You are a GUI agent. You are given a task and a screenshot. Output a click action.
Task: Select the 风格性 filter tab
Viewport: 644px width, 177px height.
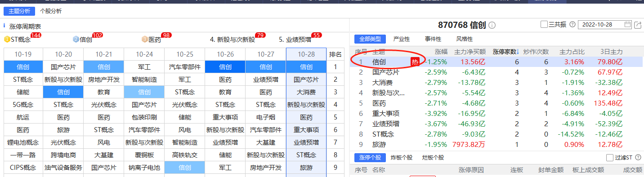pyautogui.click(x=465, y=39)
